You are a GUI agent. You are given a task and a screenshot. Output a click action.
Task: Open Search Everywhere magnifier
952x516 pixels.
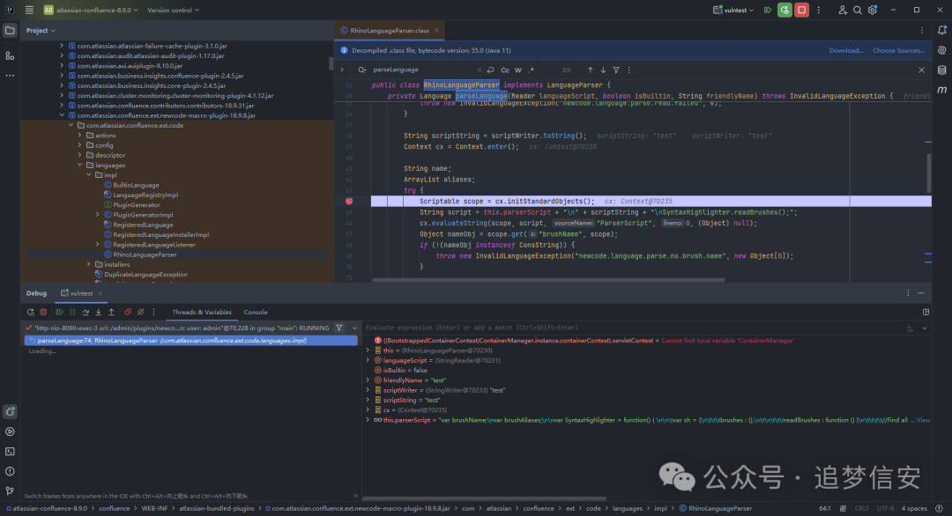click(x=858, y=10)
